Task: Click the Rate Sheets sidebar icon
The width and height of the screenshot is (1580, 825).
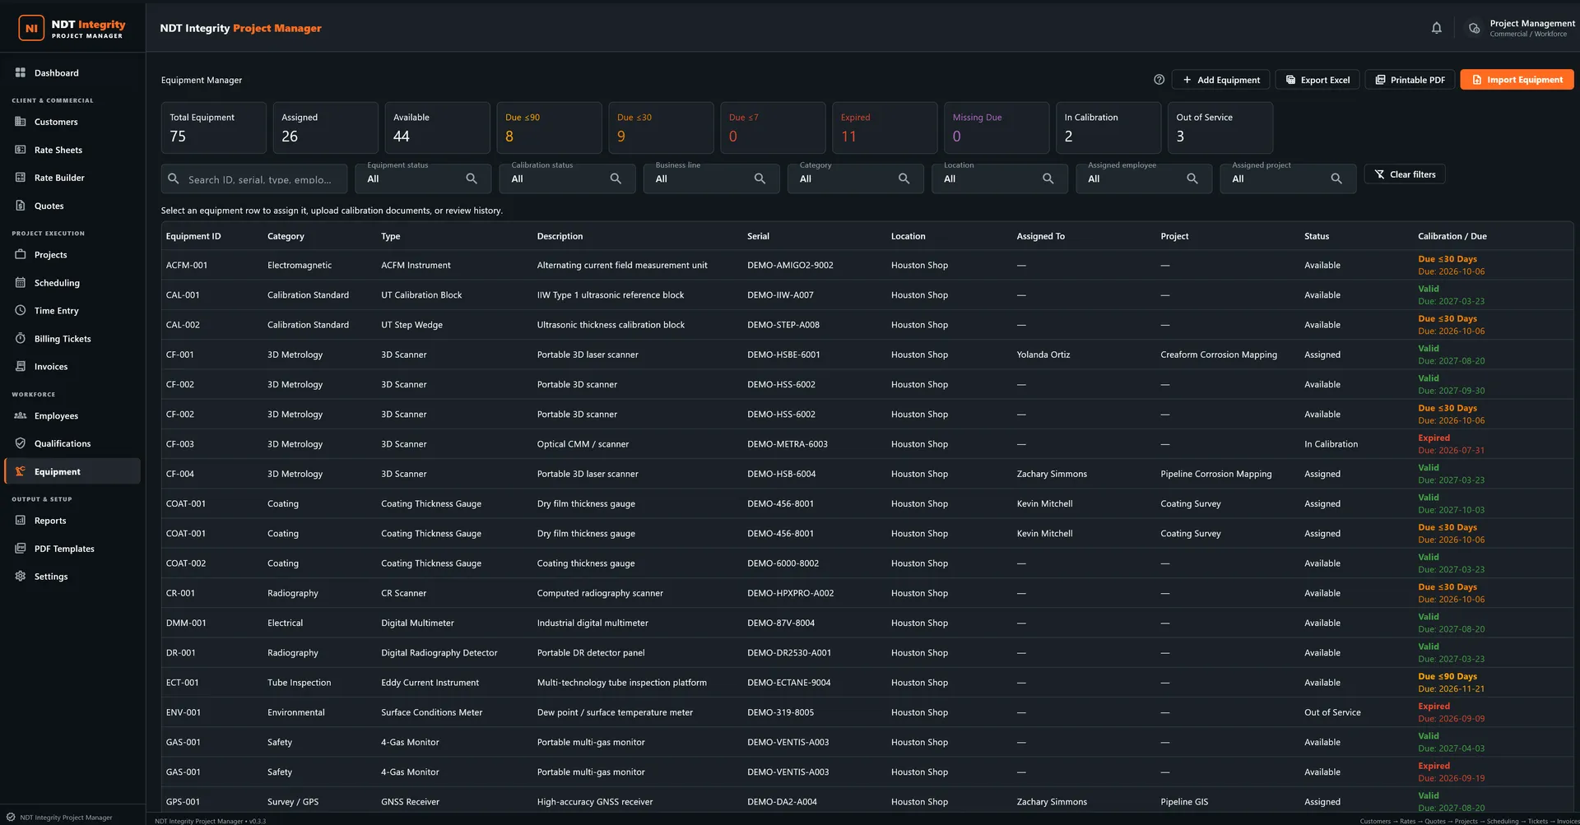Action: tap(21, 150)
